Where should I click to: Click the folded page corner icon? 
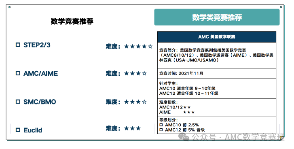(x=282, y=138)
